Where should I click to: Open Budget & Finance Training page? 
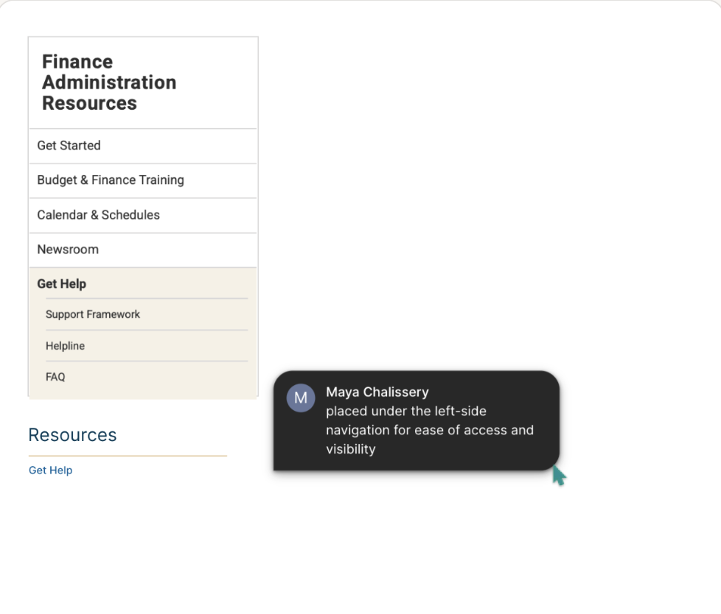pyautogui.click(x=142, y=180)
